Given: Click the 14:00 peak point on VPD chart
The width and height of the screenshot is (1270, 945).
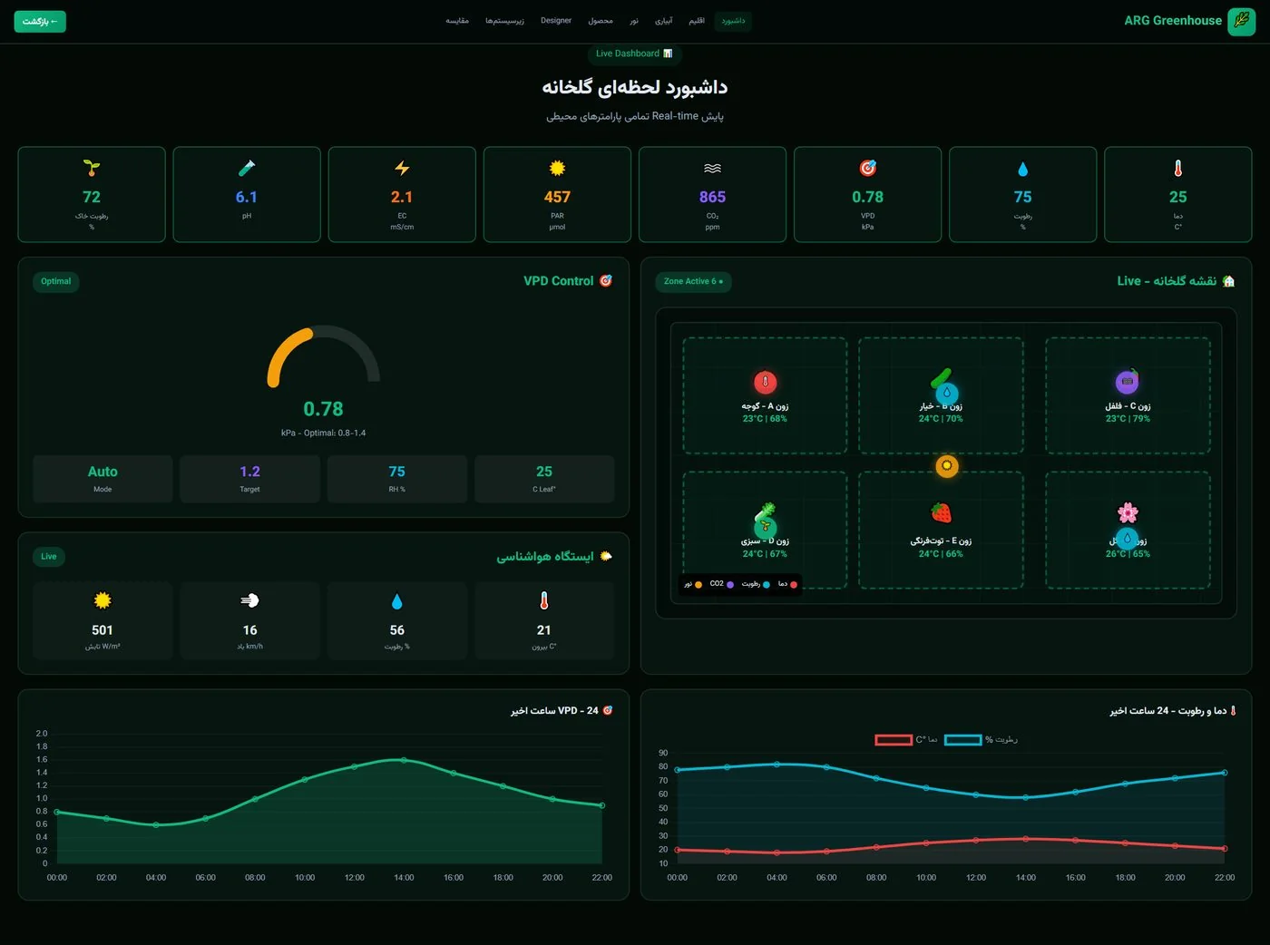Looking at the screenshot, I should (404, 760).
